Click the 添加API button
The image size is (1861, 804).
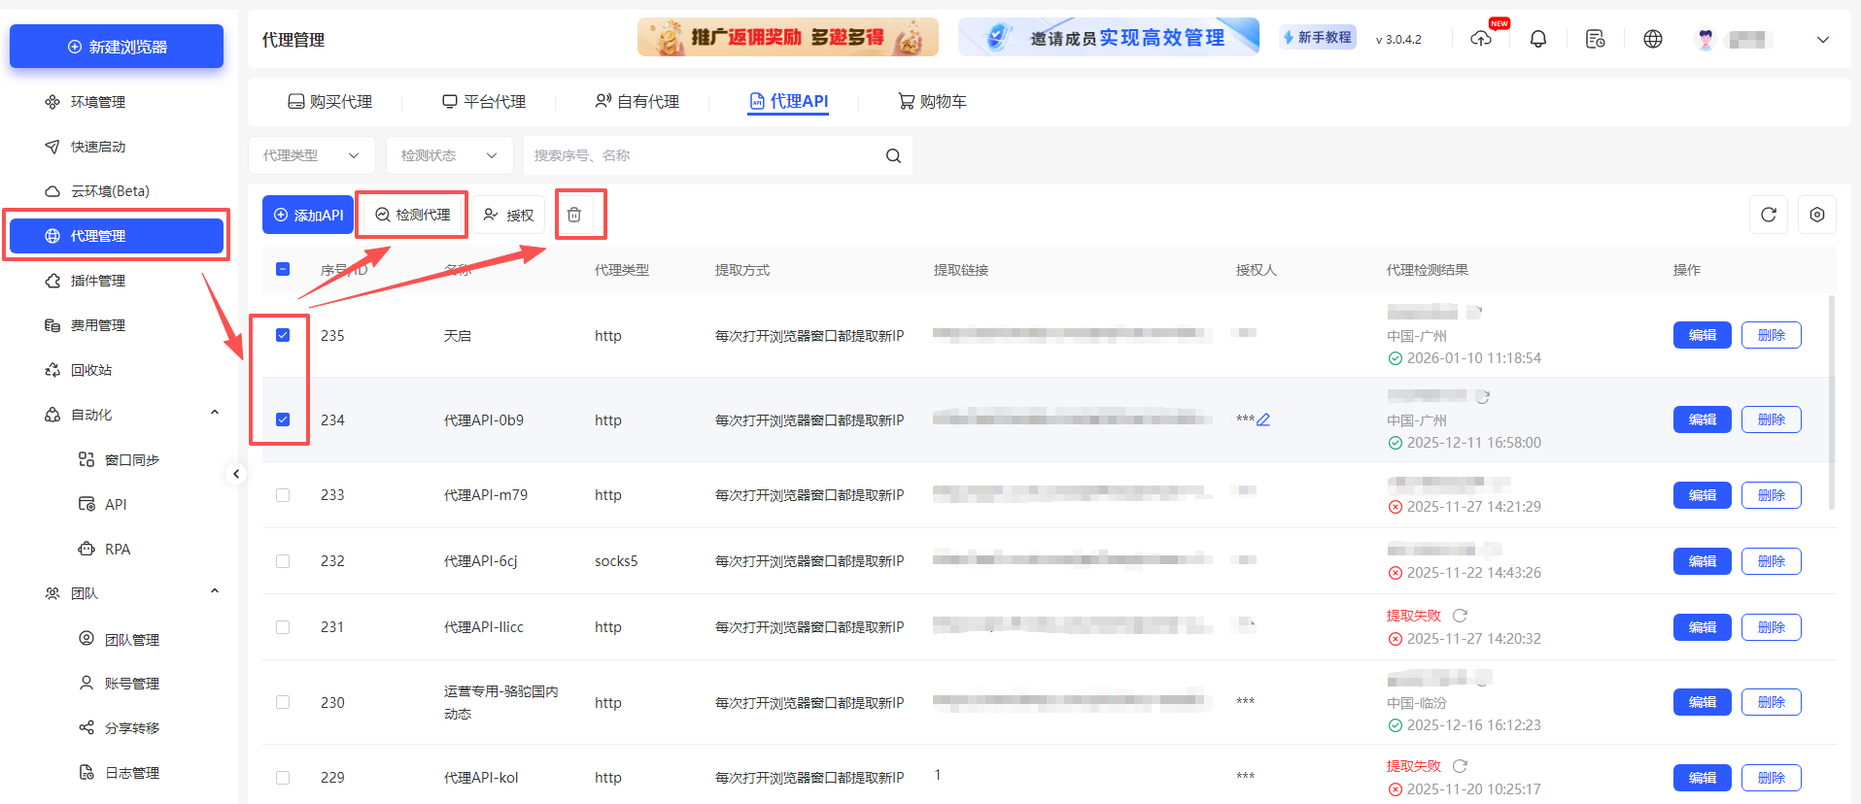(308, 215)
